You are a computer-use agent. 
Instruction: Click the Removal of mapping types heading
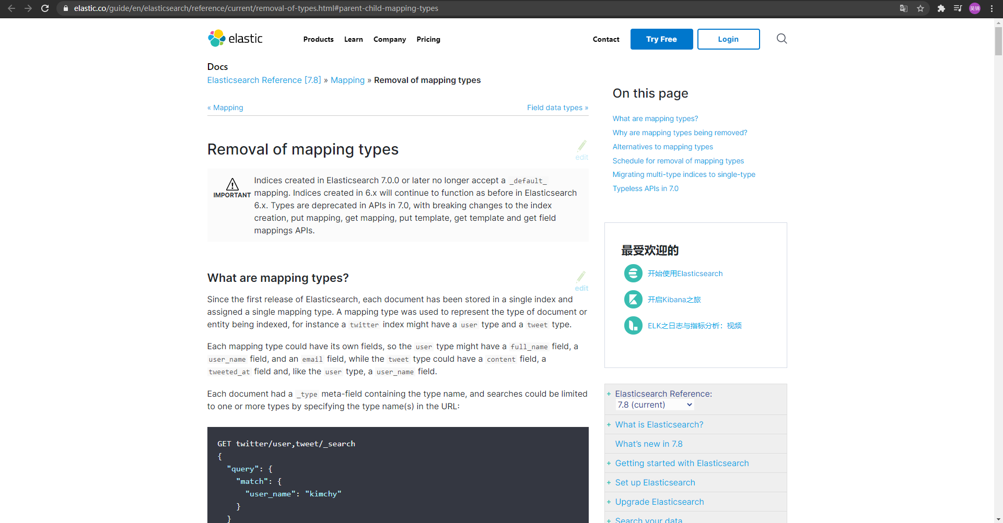coord(302,149)
